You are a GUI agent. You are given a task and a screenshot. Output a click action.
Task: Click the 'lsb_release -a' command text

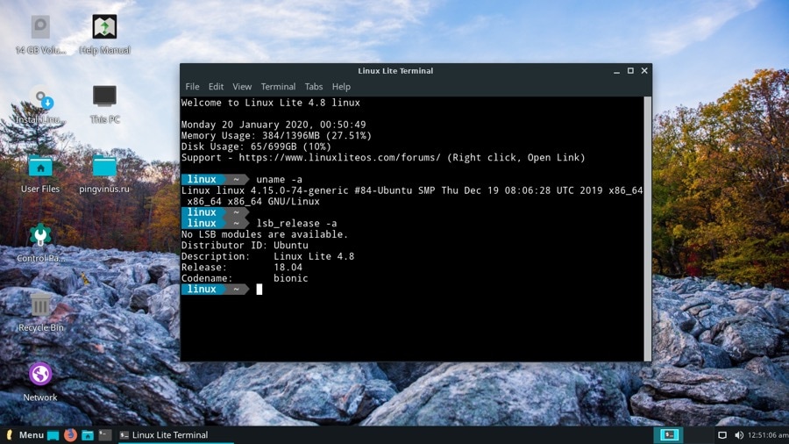297,223
